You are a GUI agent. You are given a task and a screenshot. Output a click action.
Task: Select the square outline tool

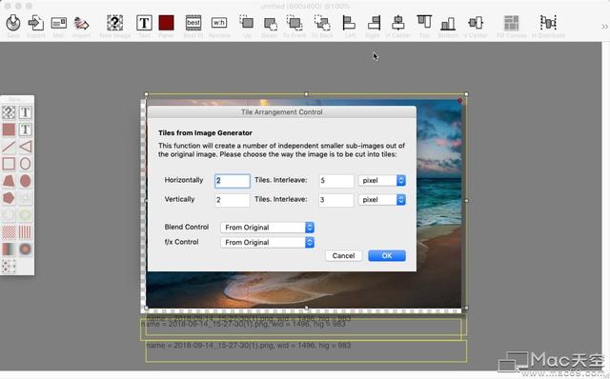click(x=9, y=164)
